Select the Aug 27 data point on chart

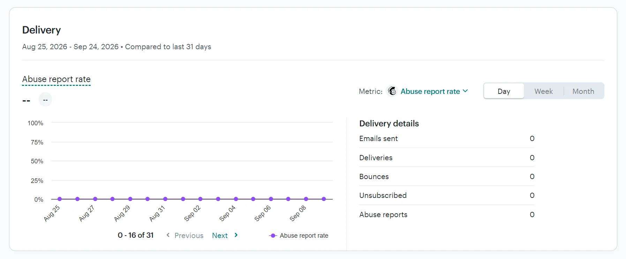[95, 199]
